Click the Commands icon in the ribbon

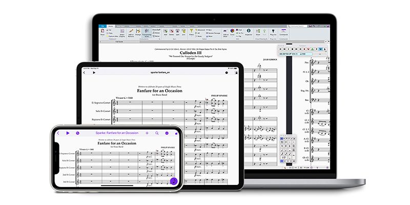284,31
